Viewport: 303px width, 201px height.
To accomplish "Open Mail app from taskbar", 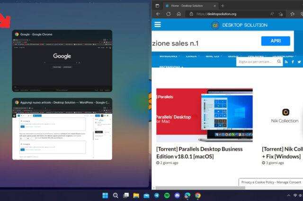I will tap(146, 196).
